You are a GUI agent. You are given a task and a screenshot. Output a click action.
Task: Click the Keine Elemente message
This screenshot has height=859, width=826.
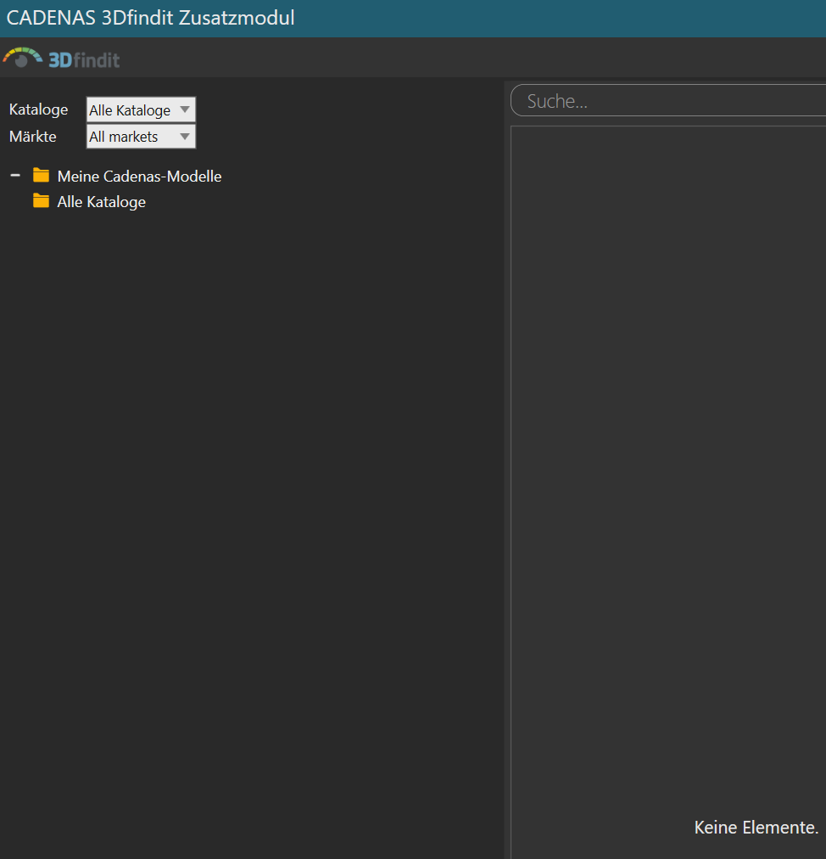[756, 827]
